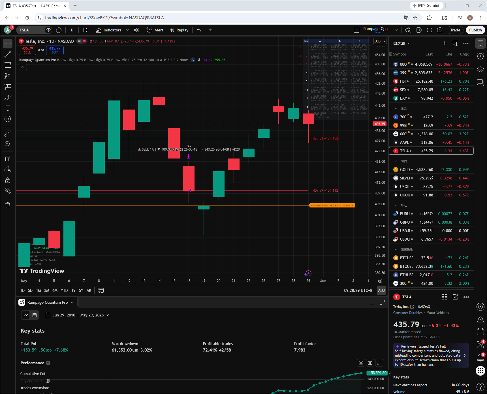Image resolution: width=487 pixels, height=394 pixels.
Task: Hide all drawings with the eye icon
Action: [8, 191]
